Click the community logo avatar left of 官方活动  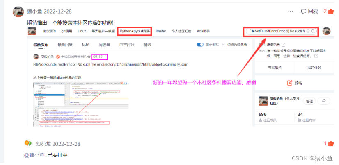(x=32, y=31)
